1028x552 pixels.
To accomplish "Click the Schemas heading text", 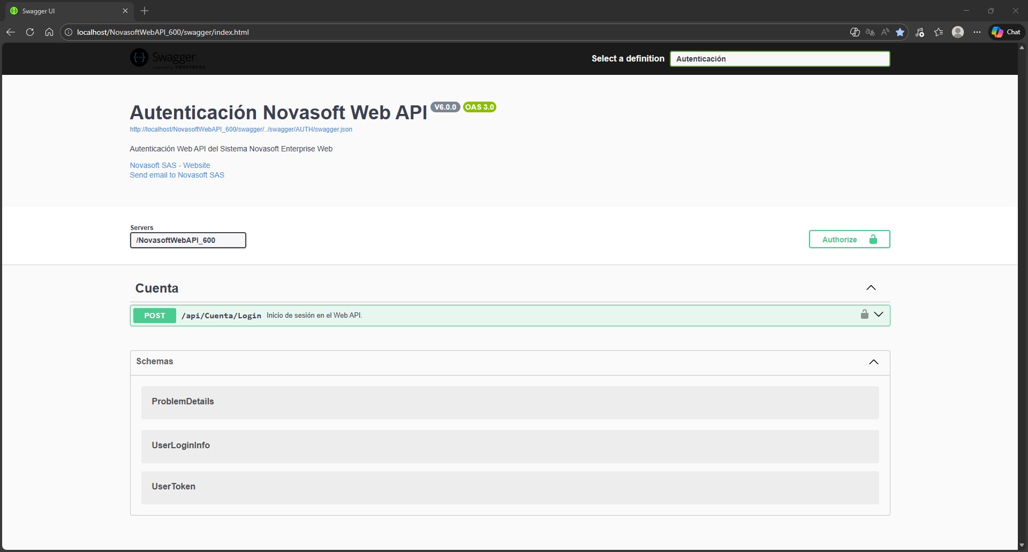I will 155,362.
